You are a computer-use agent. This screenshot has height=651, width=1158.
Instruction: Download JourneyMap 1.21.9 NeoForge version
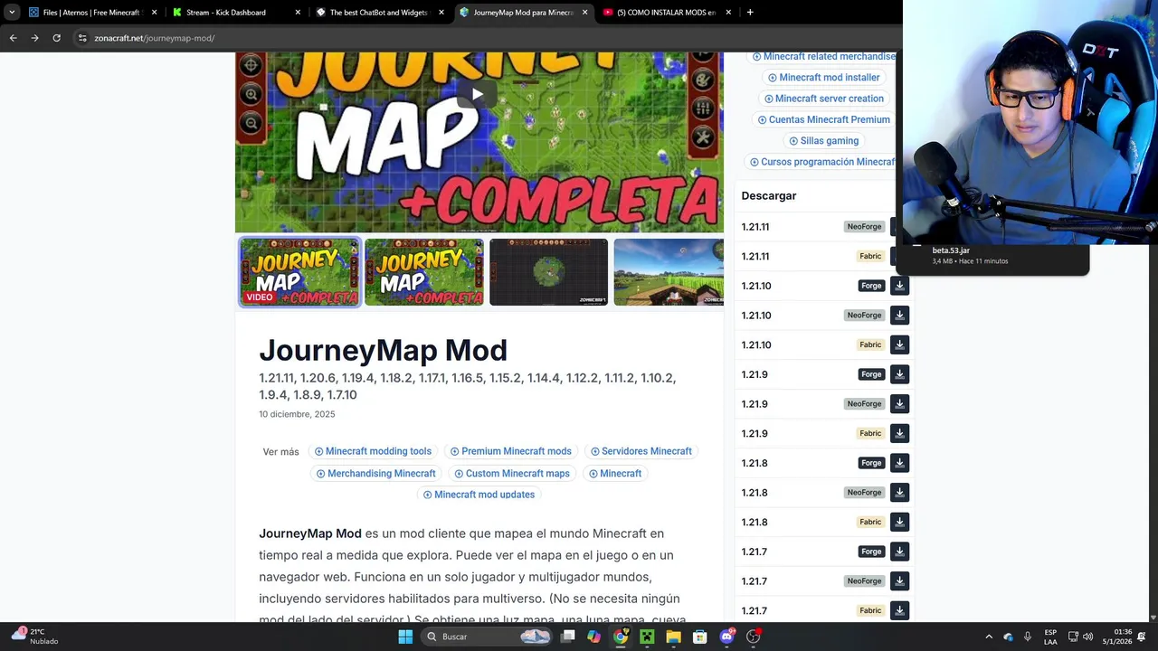point(899,404)
